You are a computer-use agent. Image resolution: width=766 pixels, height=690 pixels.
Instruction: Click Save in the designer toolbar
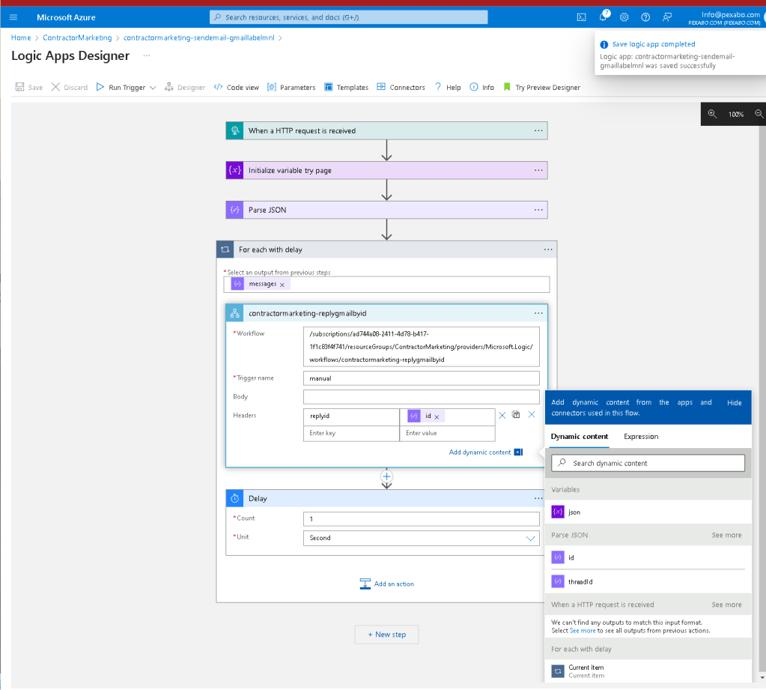pyautogui.click(x=28, y=87)
